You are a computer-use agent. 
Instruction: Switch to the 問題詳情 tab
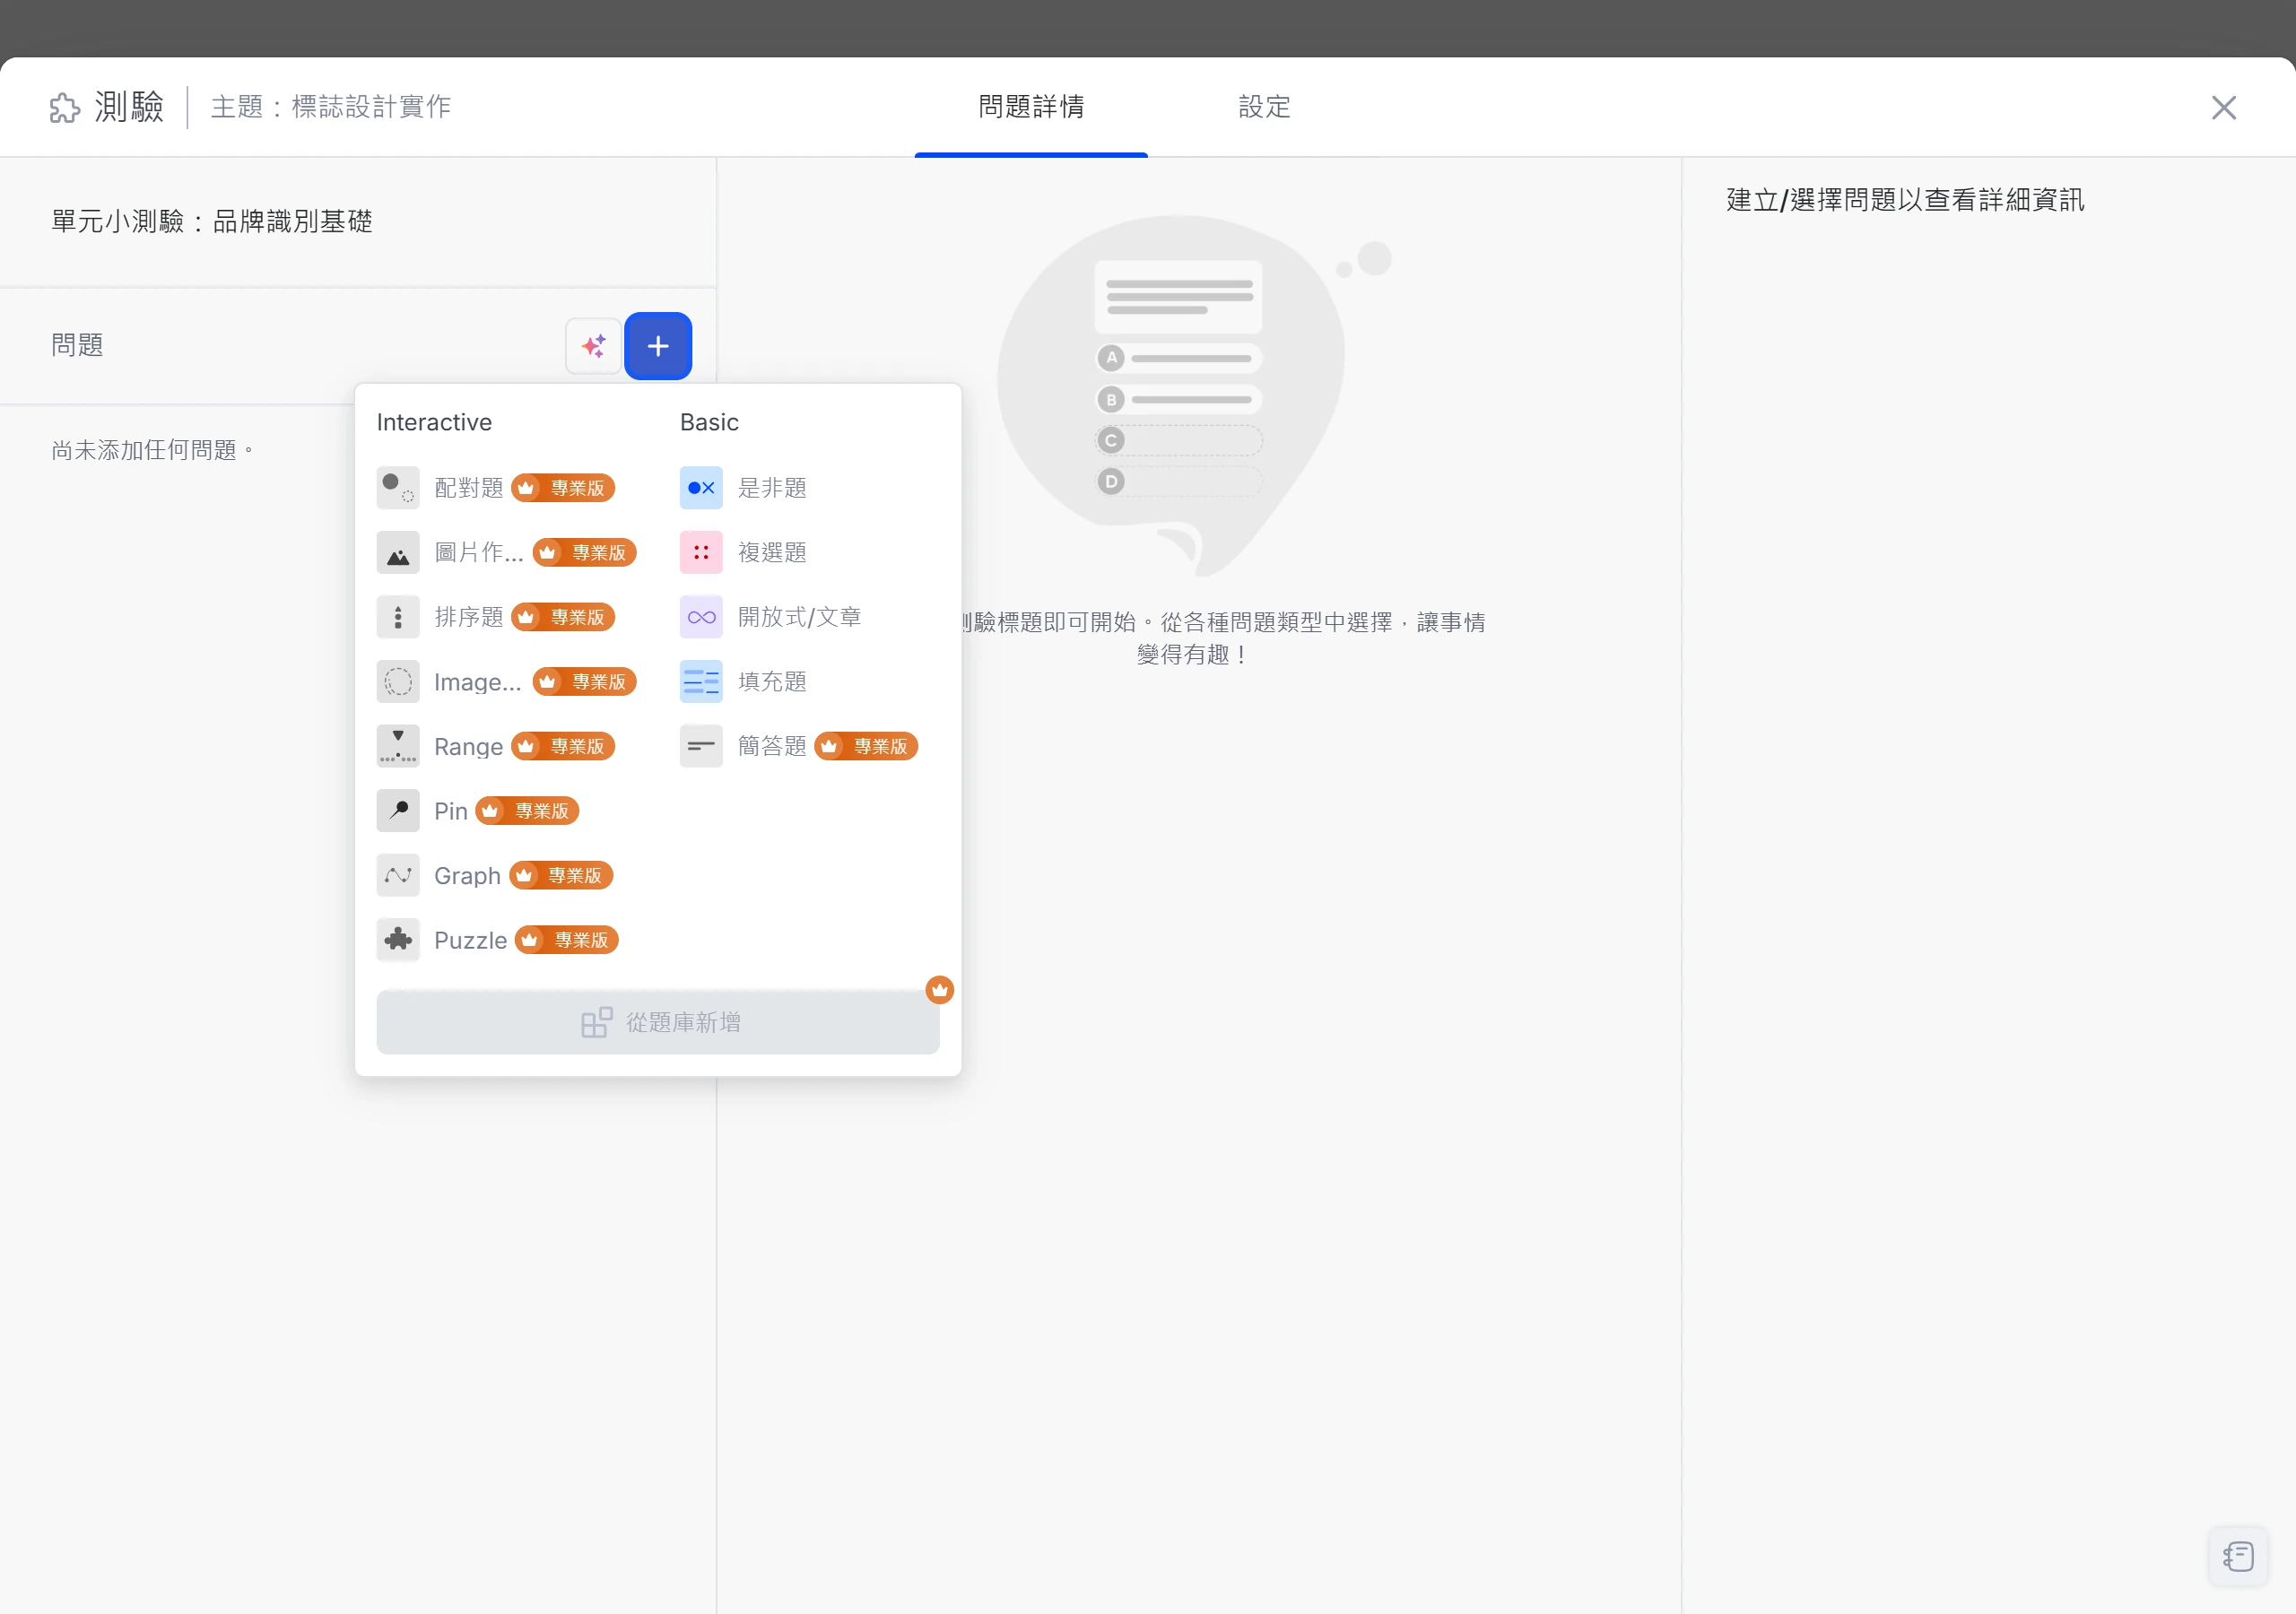(1031, 107)
